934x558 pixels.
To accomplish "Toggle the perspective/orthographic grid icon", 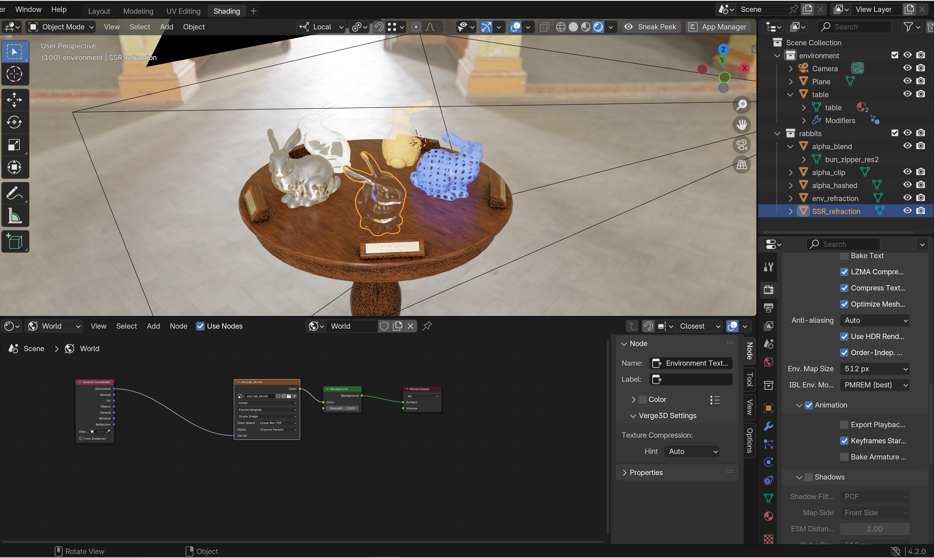I will click(741, 165).
